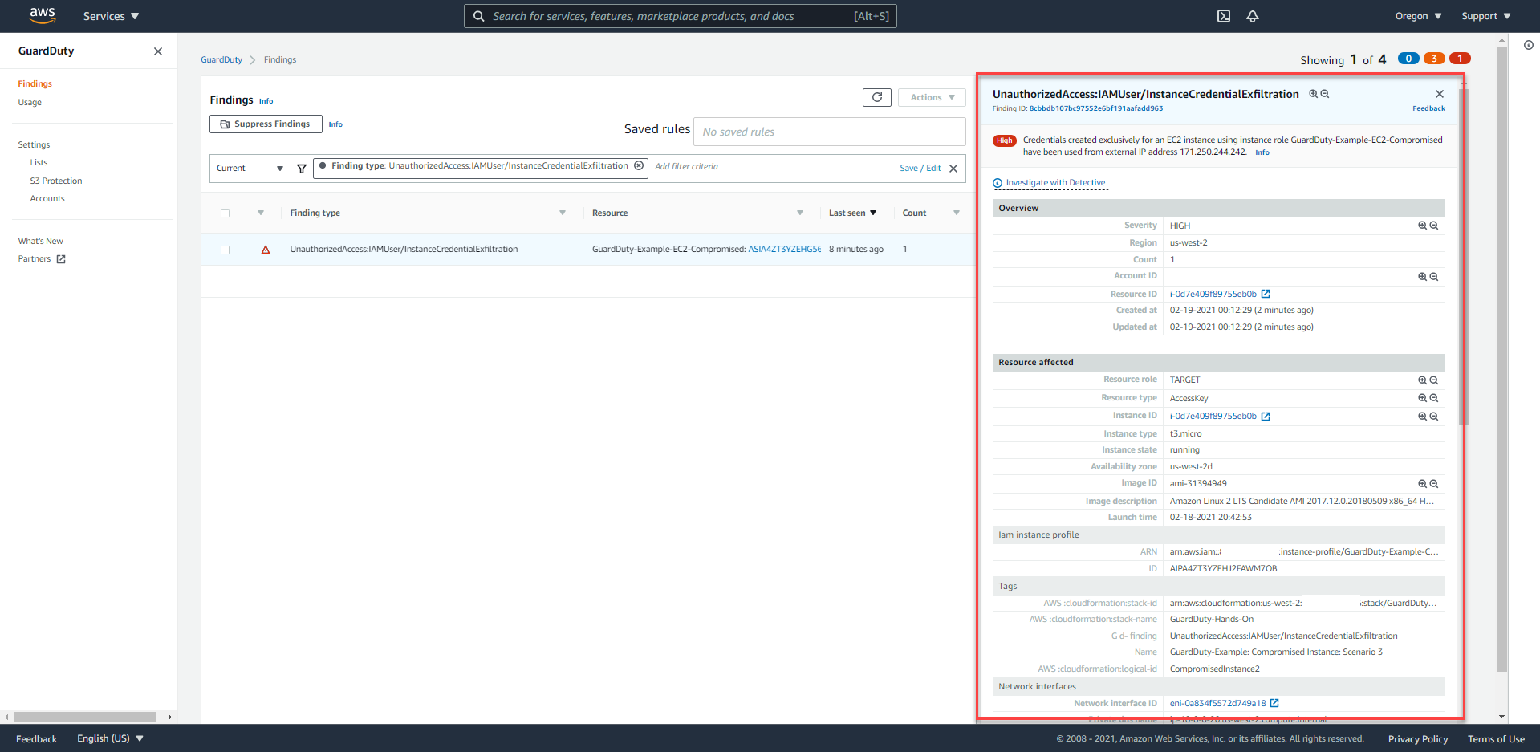Click orange medium-severity count badge
Viewport: 1540px width, 752px height.
[x=1434, y=59]
